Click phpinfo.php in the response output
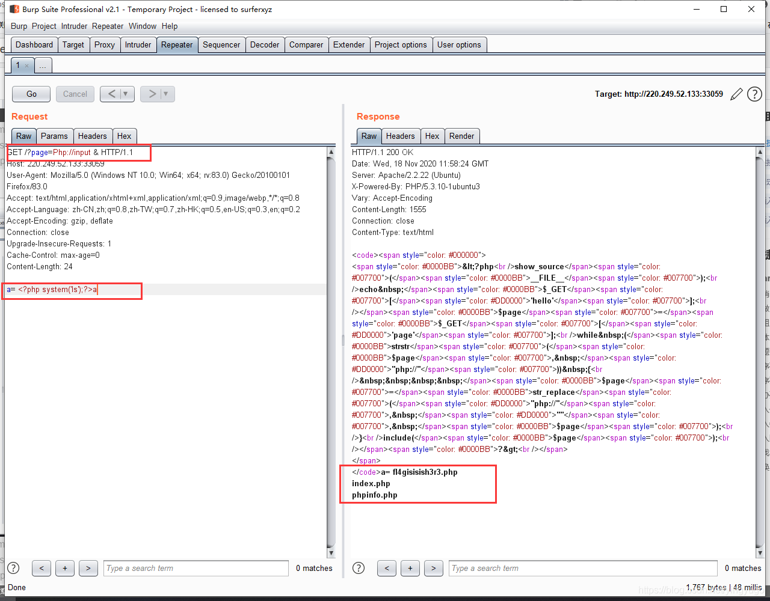 (x=375, y=495)
